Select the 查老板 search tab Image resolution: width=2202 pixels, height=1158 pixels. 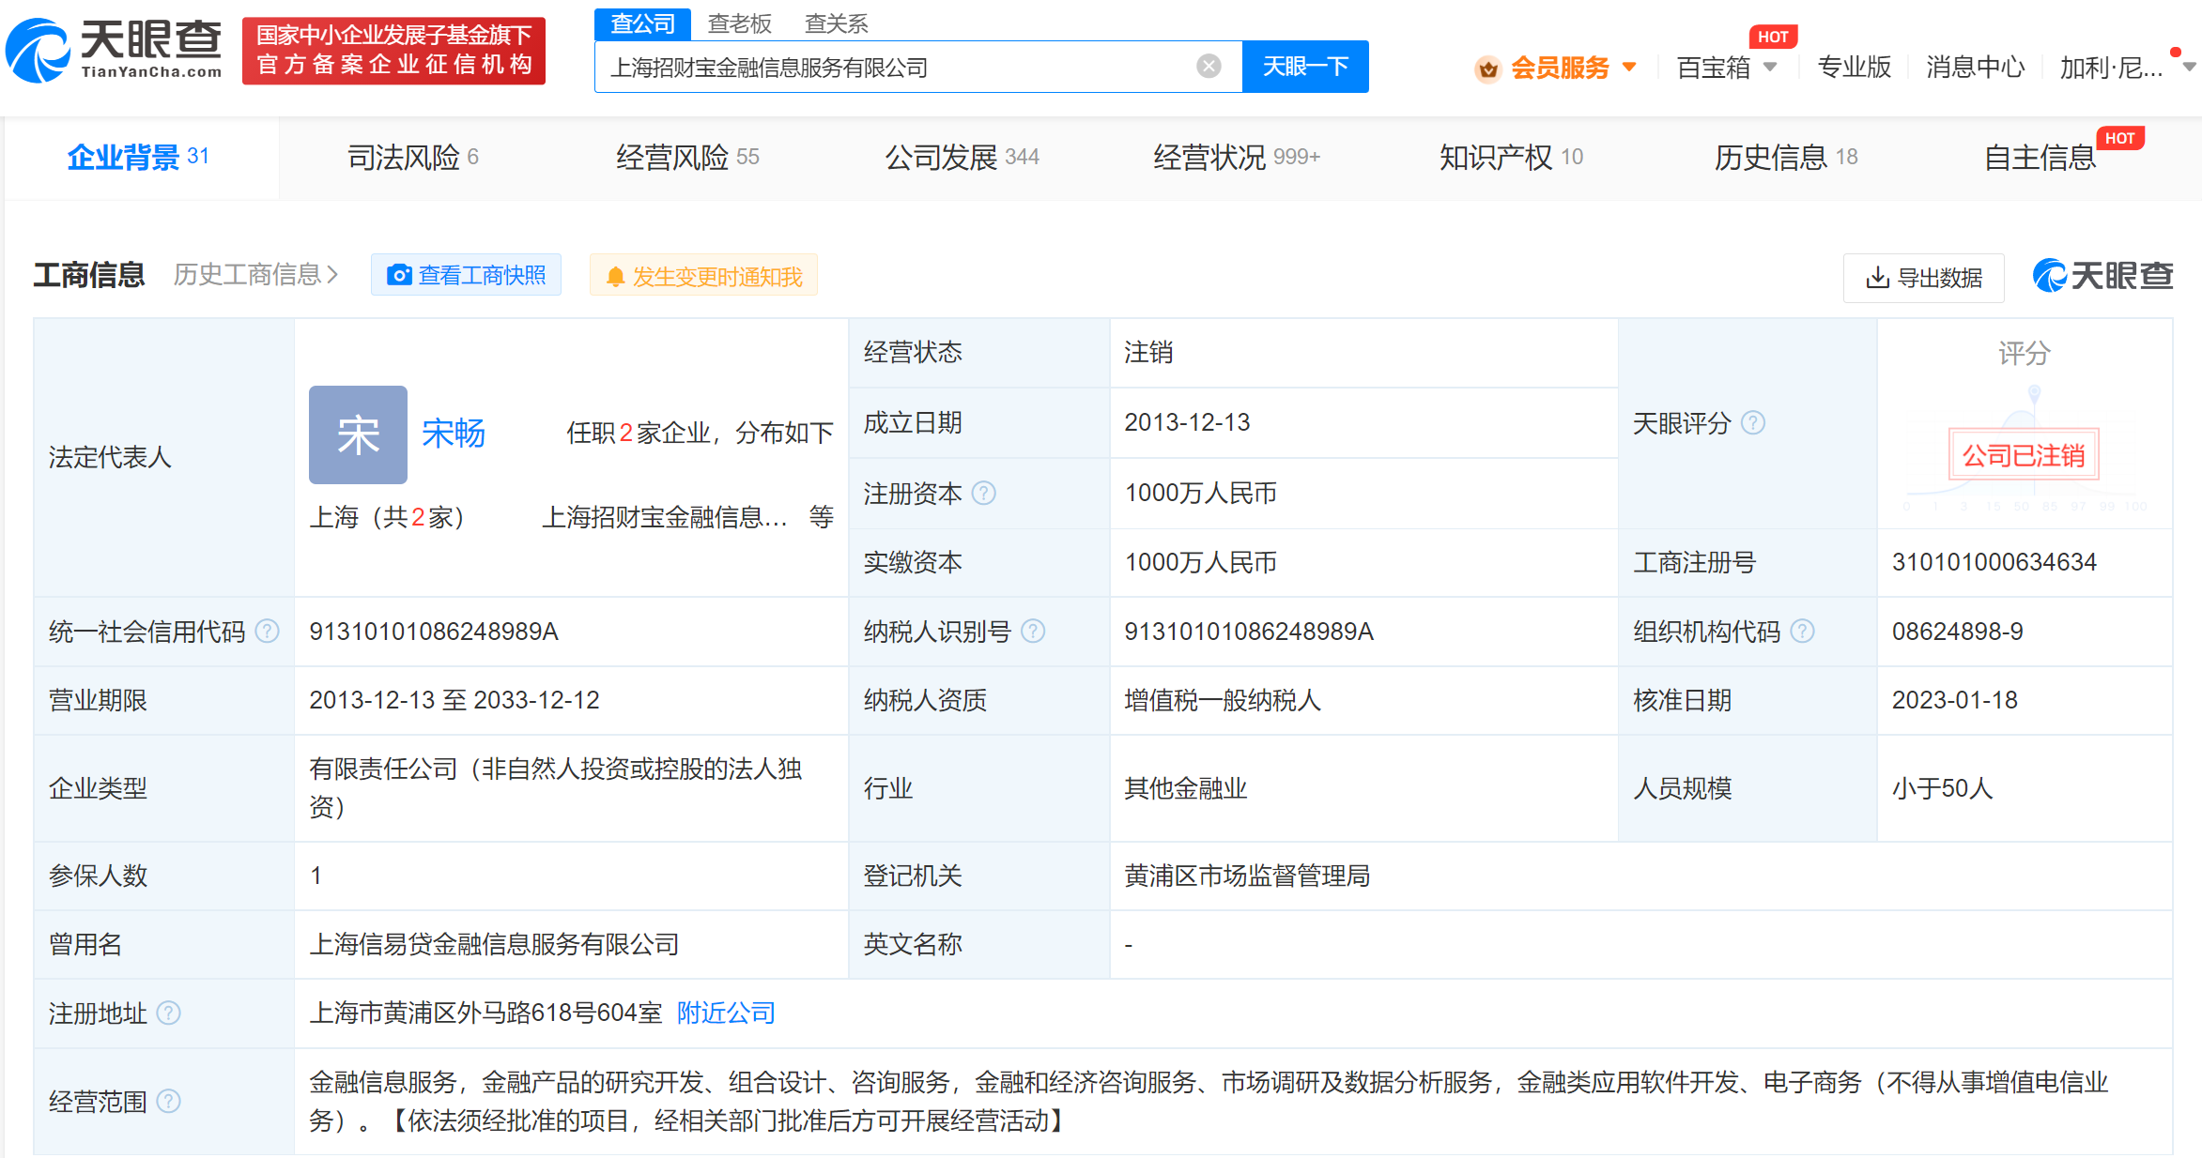pos(739,23)
